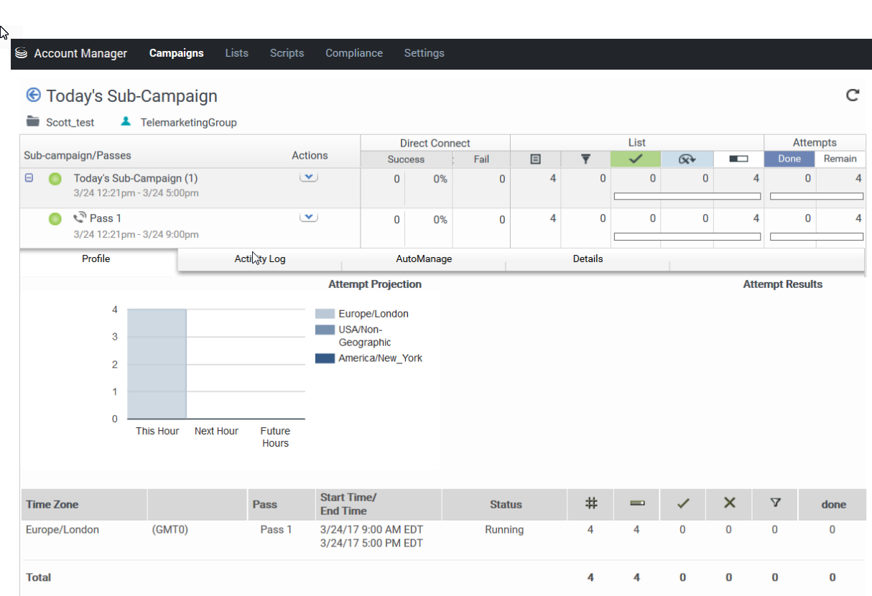
Task: Click the funnel icon in bottom table header
Action: (x=775, y=503)
